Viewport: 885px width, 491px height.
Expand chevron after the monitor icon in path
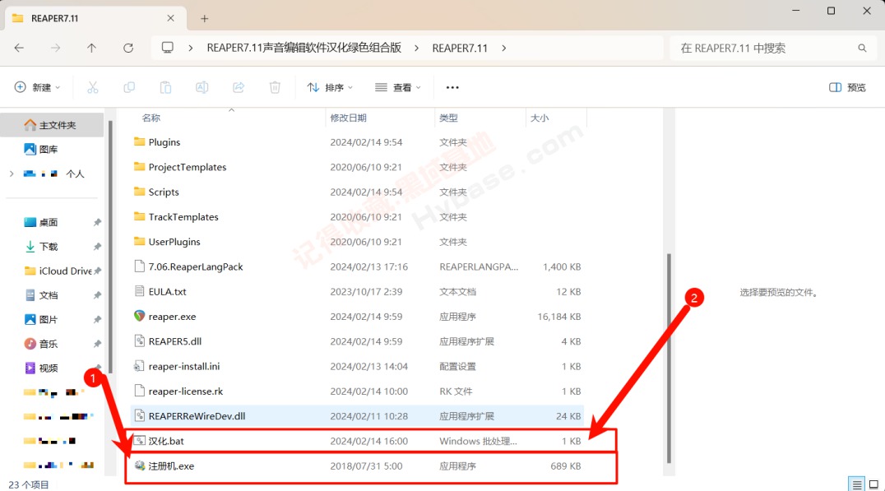tap(191, 48)
